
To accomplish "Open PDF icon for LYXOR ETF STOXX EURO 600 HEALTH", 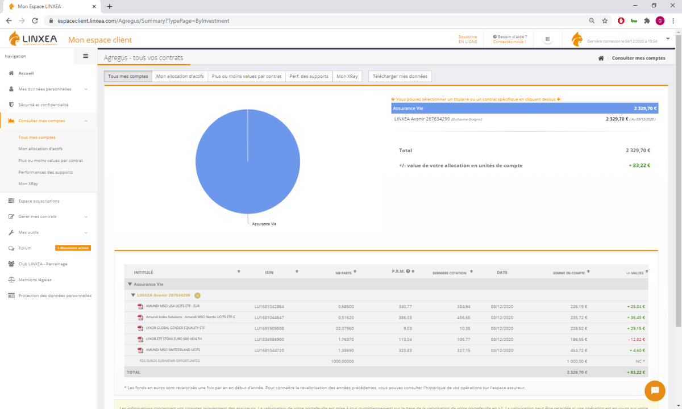I will coord(140,339).
